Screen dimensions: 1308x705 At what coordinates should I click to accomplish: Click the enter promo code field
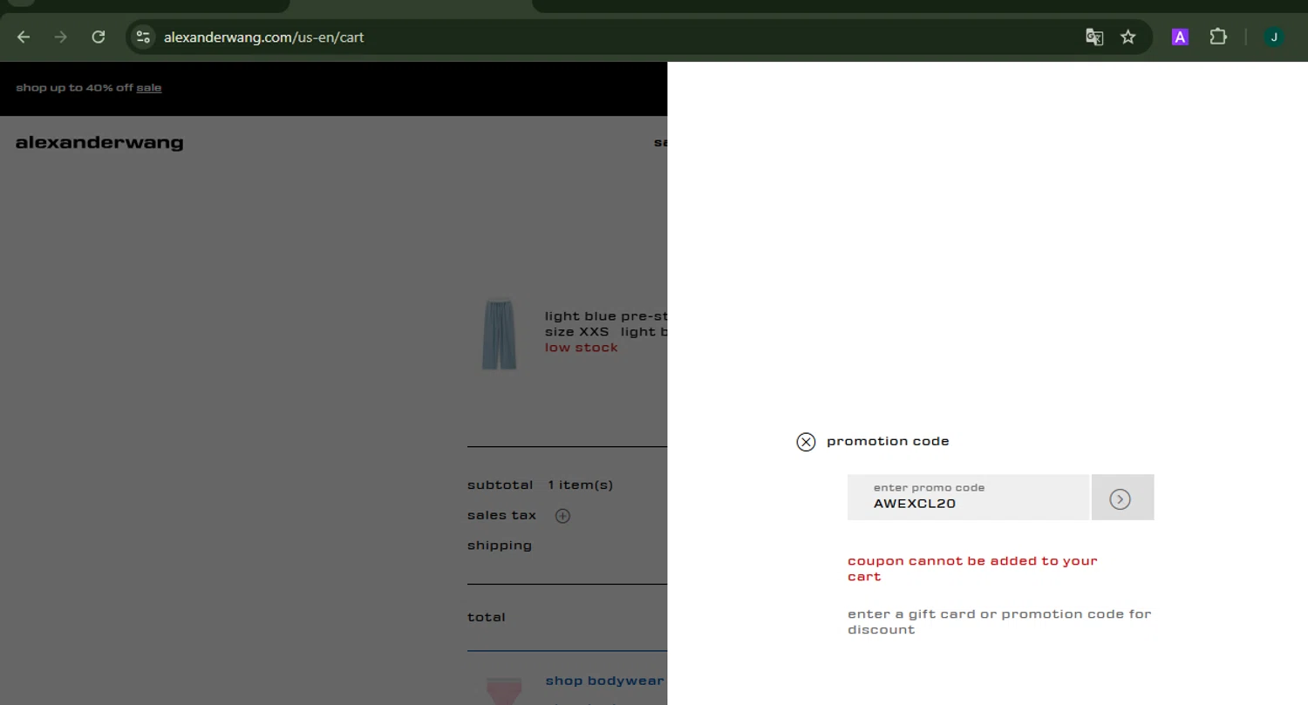[x=968, y=497]
